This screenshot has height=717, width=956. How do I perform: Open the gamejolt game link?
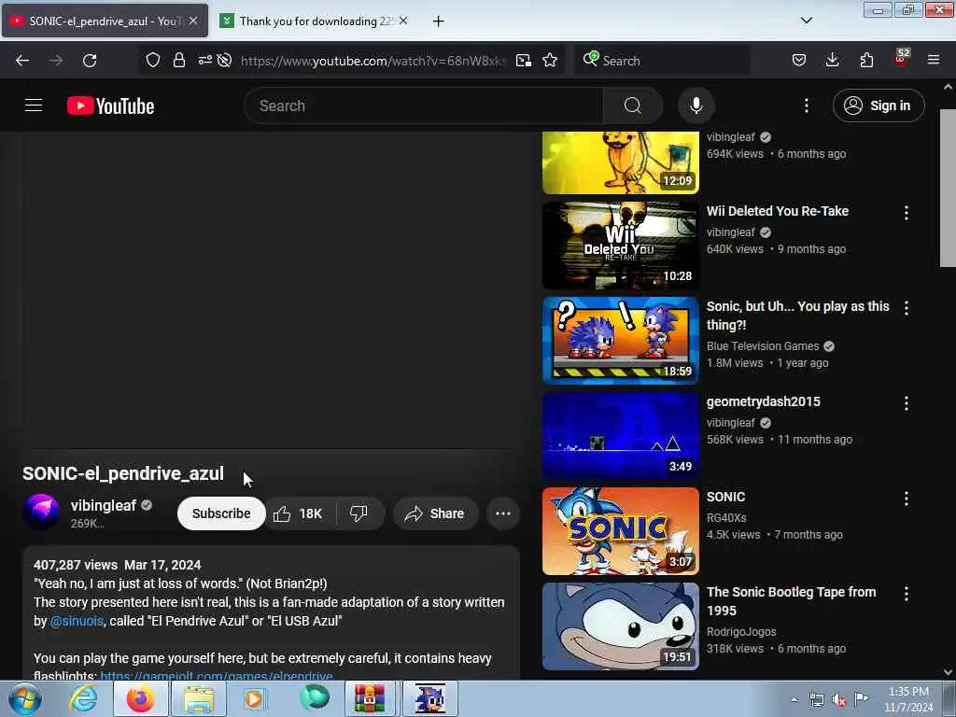217,676
